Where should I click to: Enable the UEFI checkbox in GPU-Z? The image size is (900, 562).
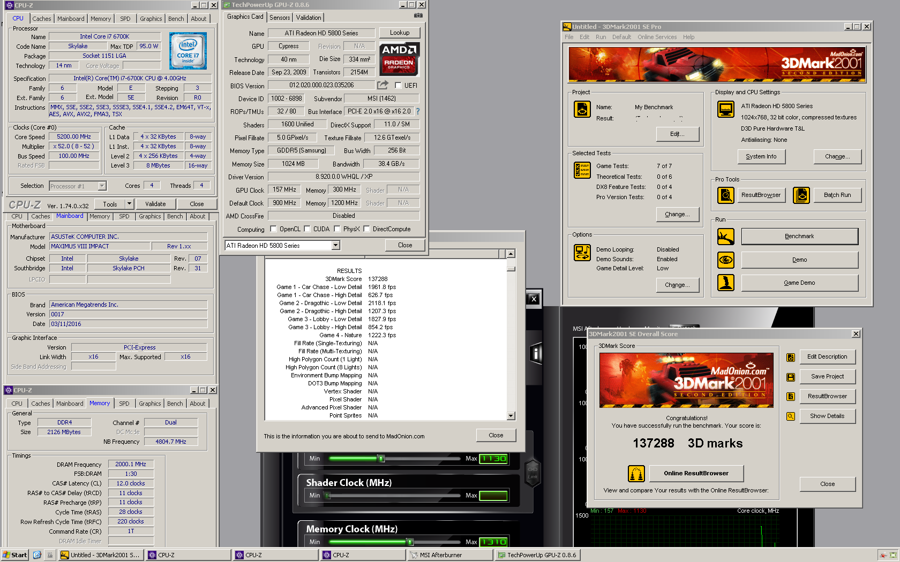point(398,85)
